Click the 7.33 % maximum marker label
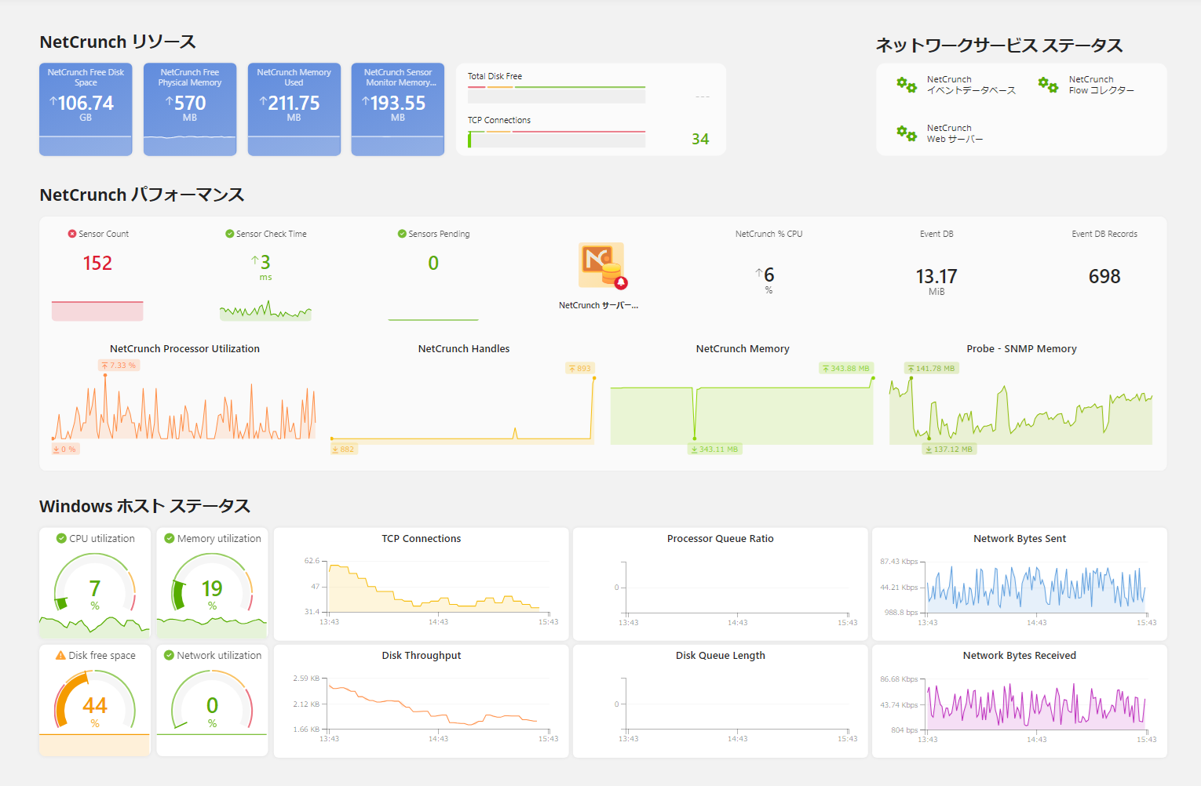Screen dimensions: 1201x786 pyautogui.click(x=119, y=366)
